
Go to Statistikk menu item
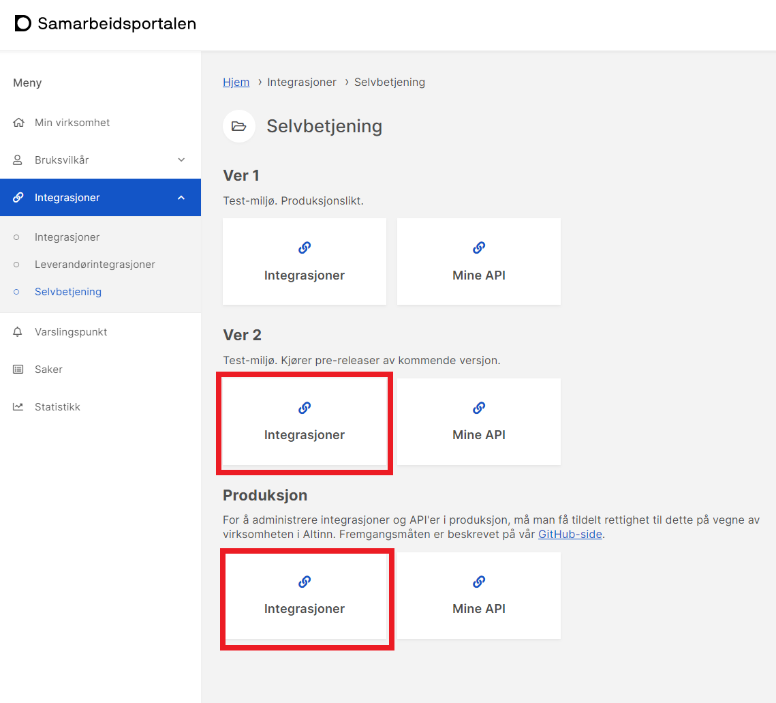(x=57, y=407)
